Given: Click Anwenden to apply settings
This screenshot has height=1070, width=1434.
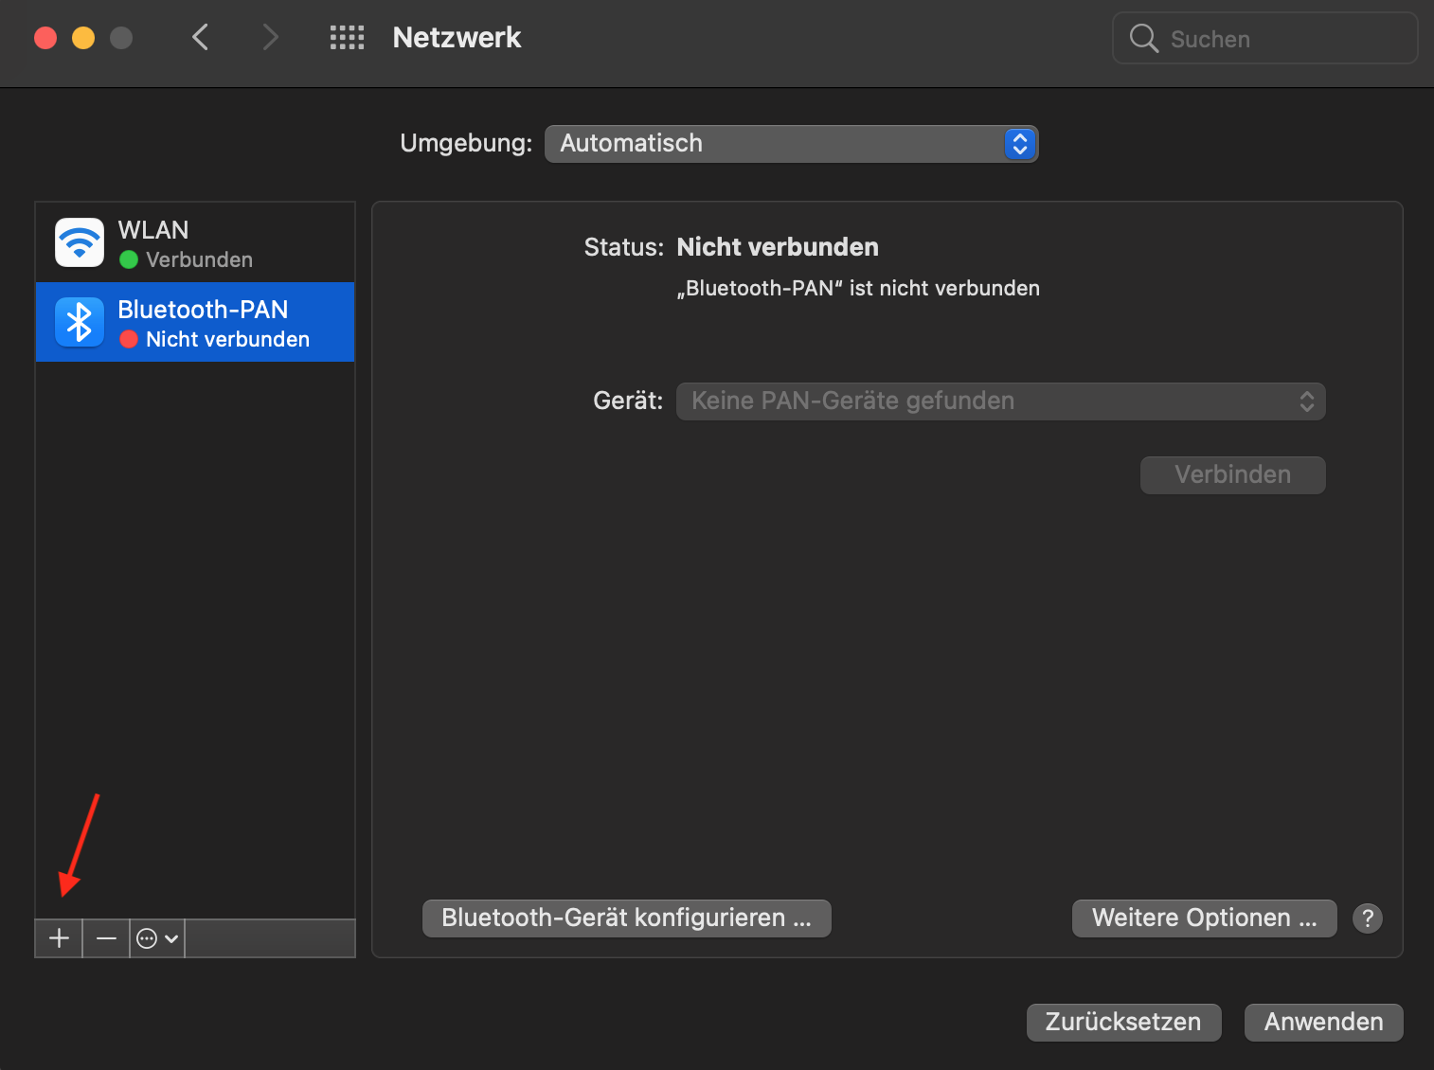Looking at the screenshot, I should pyautogui.click(x=1323, y=1023).
